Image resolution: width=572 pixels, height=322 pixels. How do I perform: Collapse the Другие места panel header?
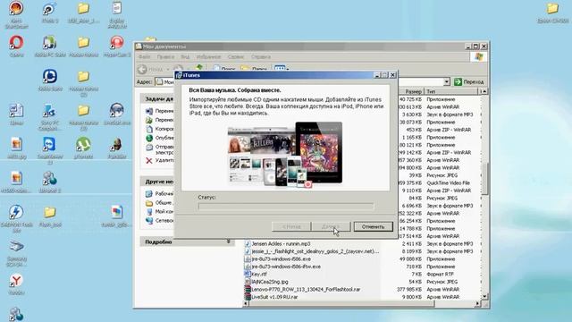coord(158,182)
